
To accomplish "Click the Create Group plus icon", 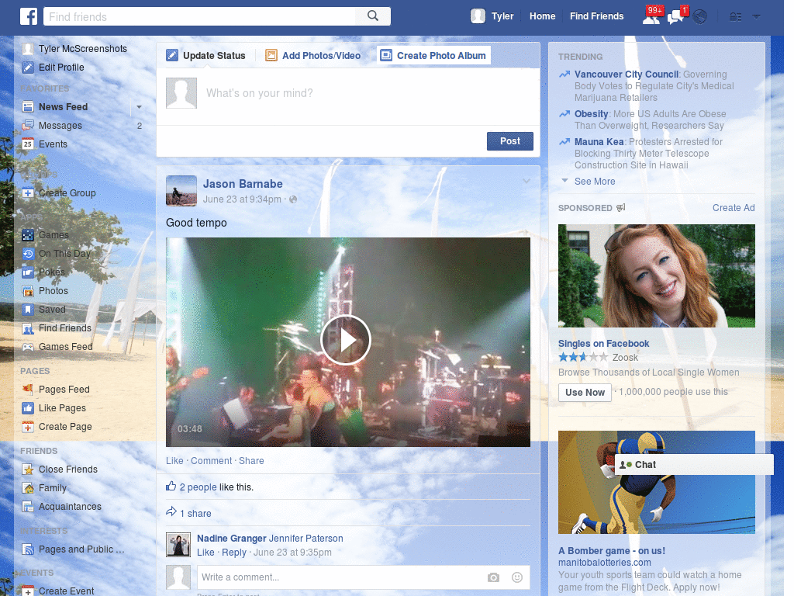I will [x=28, y=193].
